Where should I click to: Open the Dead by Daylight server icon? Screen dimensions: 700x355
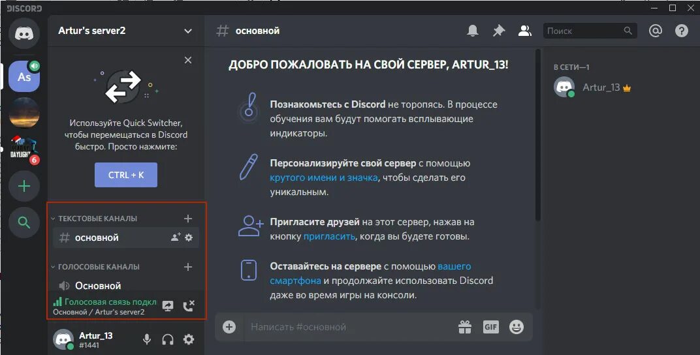(24, 149)
